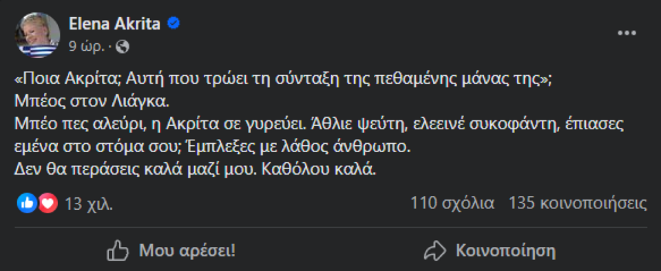Click the globe public-audience icon
The image size is (661, 271).
[x=123, y=47]
